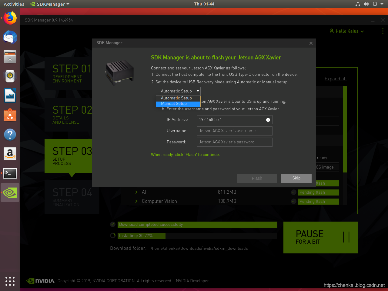Click the Skip button

pos(296,178)
